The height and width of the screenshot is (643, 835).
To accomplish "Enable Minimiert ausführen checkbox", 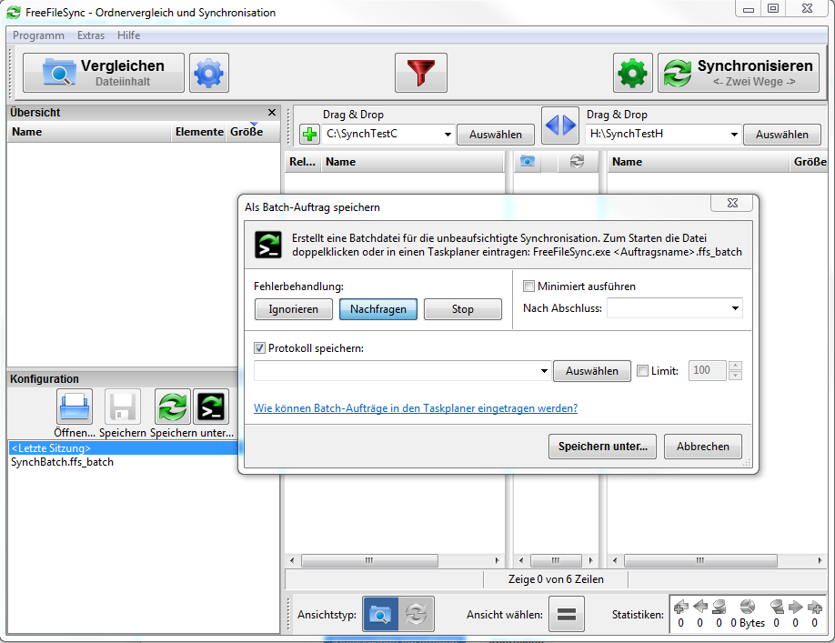I will pos(528,286).
